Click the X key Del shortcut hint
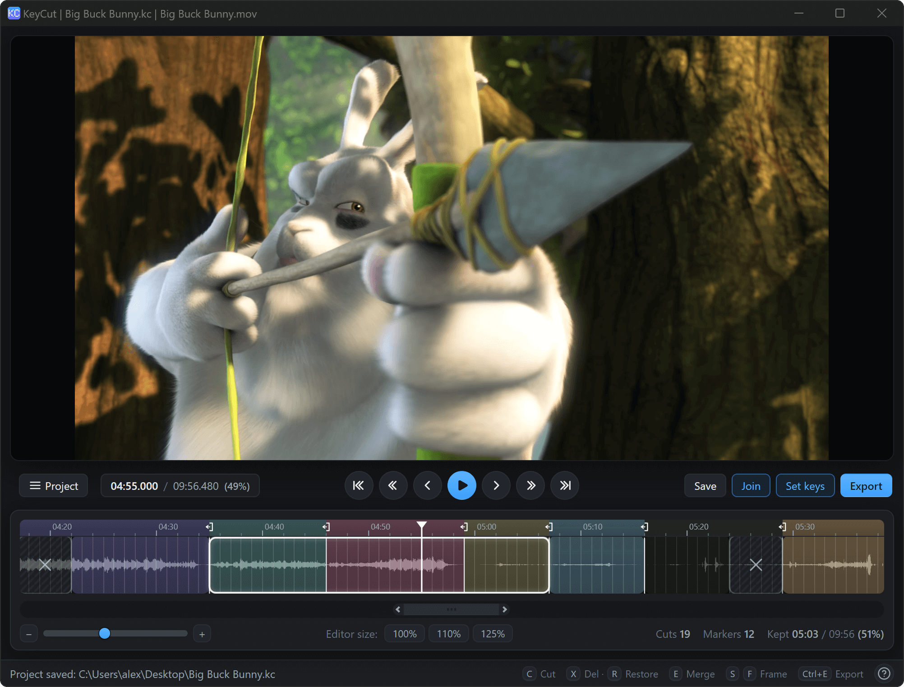This screenshot has width=904, height=687. click(x=583, y=674)
